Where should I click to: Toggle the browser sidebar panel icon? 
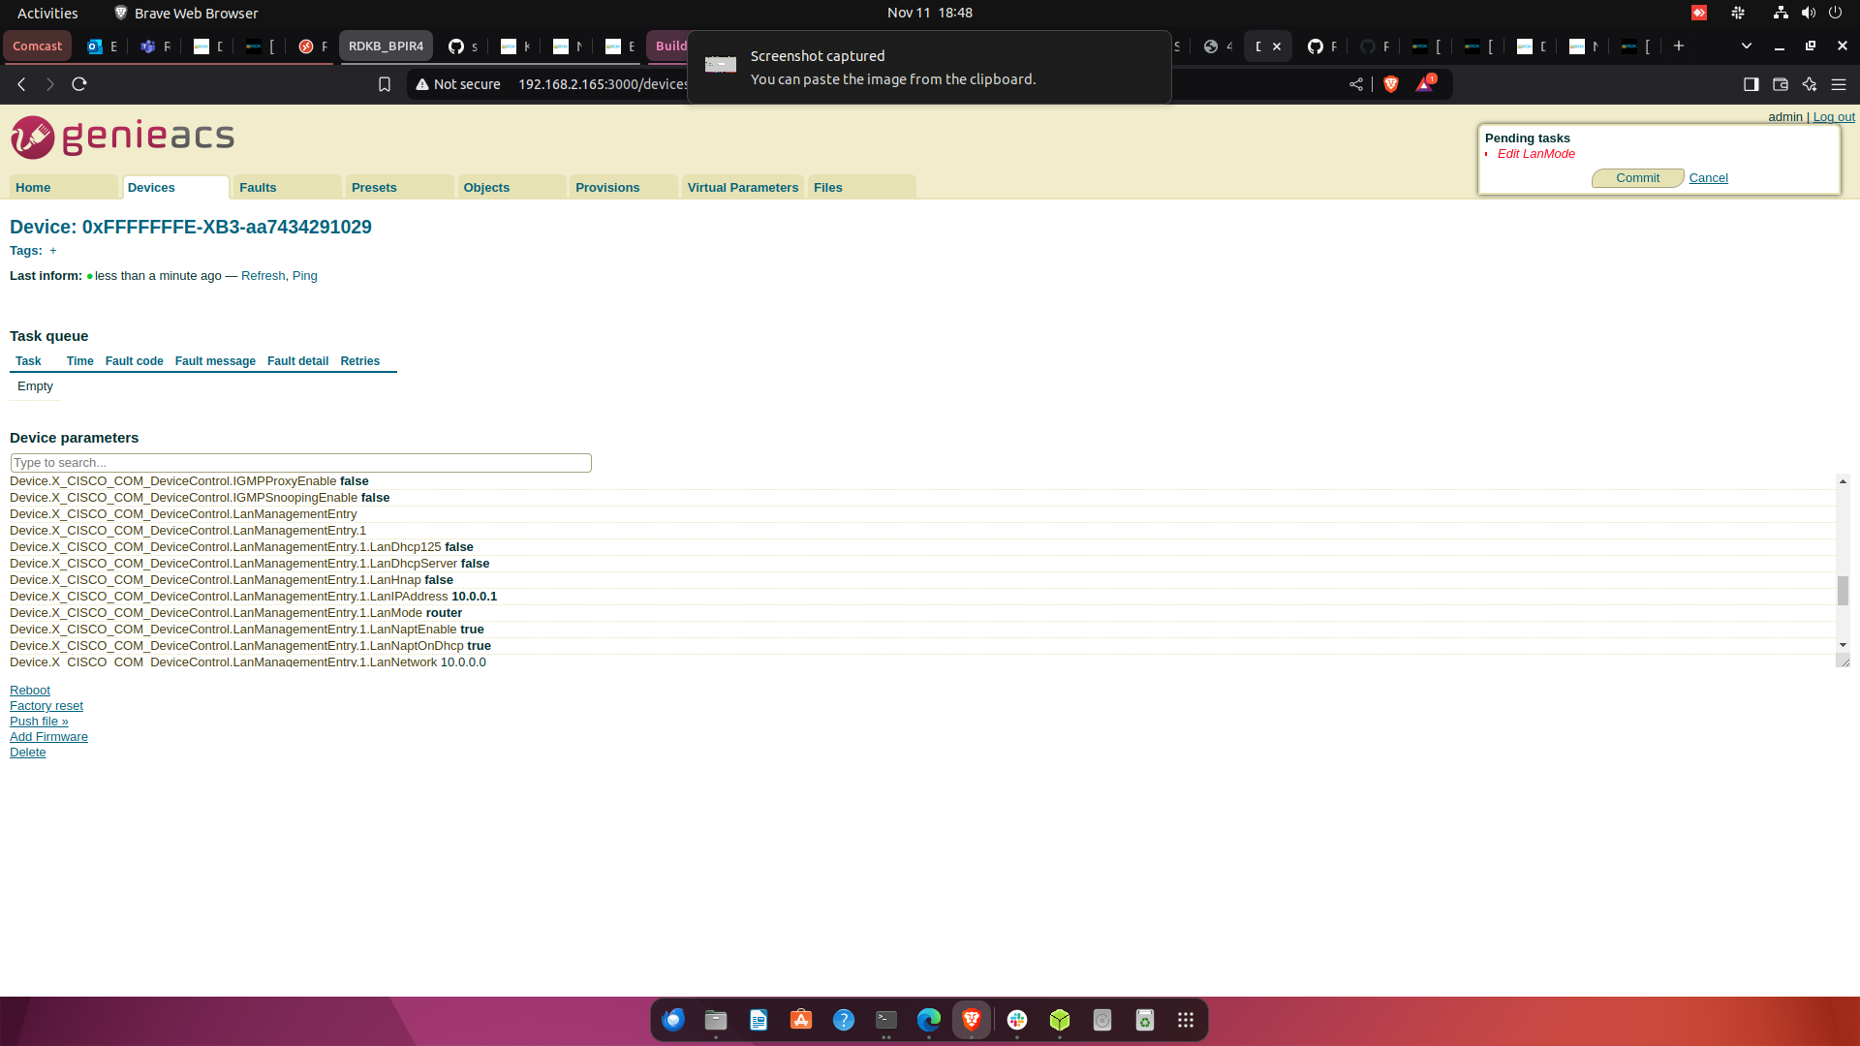[1751, 84]
